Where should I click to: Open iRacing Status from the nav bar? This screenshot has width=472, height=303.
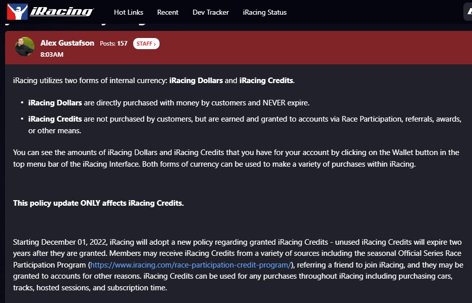[x=264, y=12]
